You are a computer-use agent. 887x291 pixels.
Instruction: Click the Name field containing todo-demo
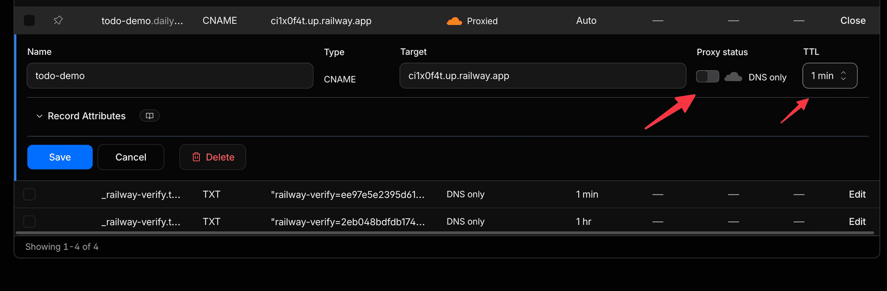170,76
